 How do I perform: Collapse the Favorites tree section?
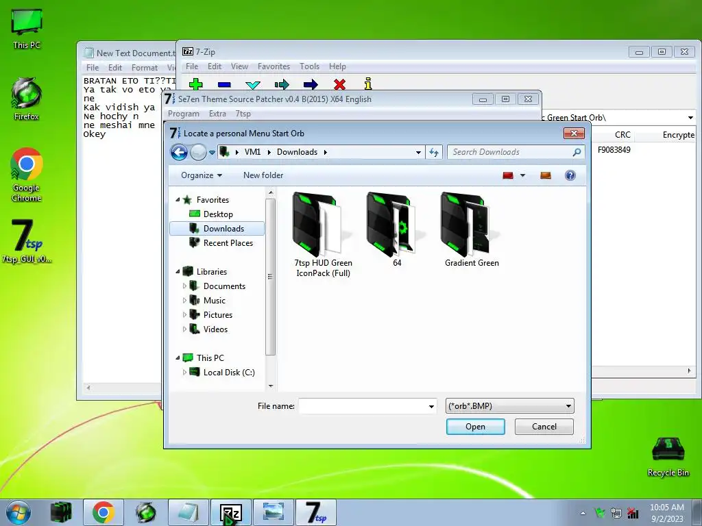[178, 200]
